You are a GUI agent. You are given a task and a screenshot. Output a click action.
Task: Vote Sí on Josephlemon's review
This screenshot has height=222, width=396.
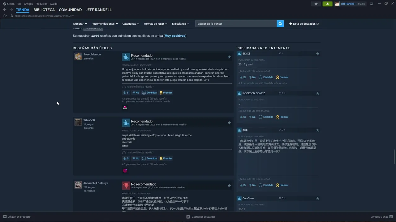[x=126, y=92]
